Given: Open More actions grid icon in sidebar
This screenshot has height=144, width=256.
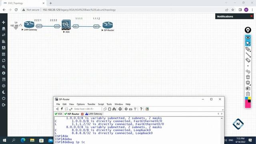Looking at the screenshot, I should 4,54.
